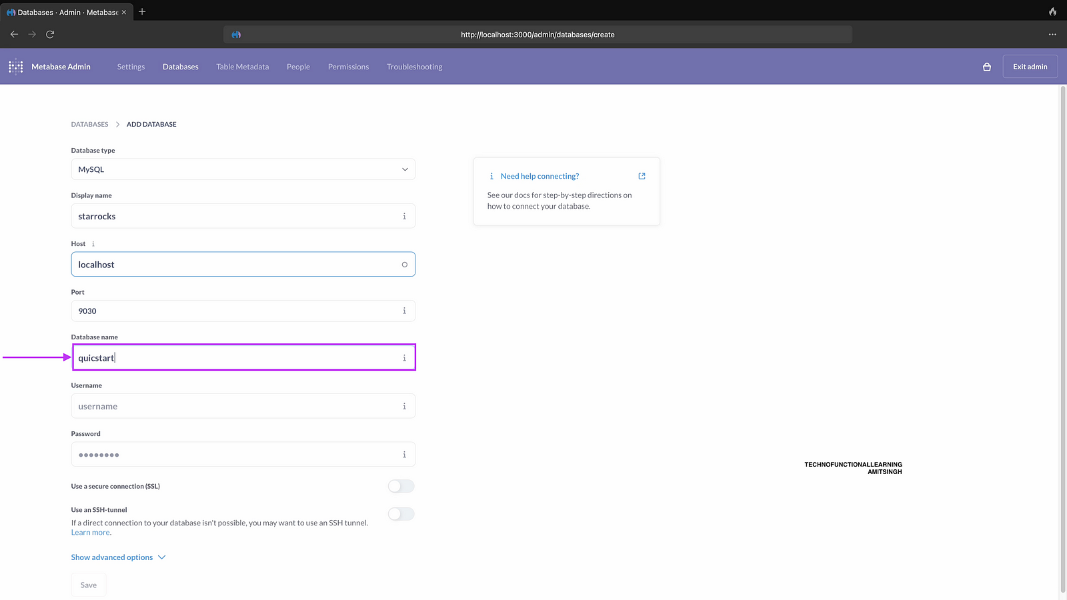Enable the secure connection (SSL) toggle

[401, 487]
